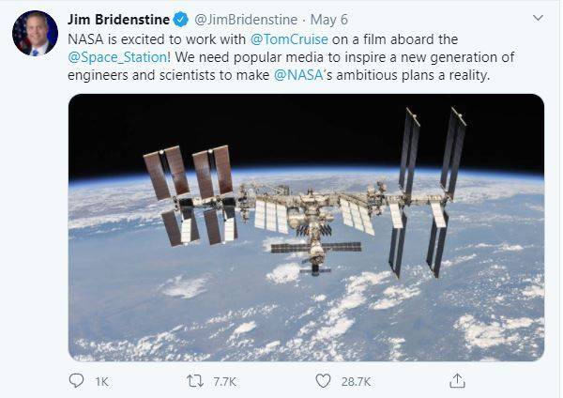This screenshot has width=563, height=398.
Task: Open the share tweet icon
Action: point(458,380)
